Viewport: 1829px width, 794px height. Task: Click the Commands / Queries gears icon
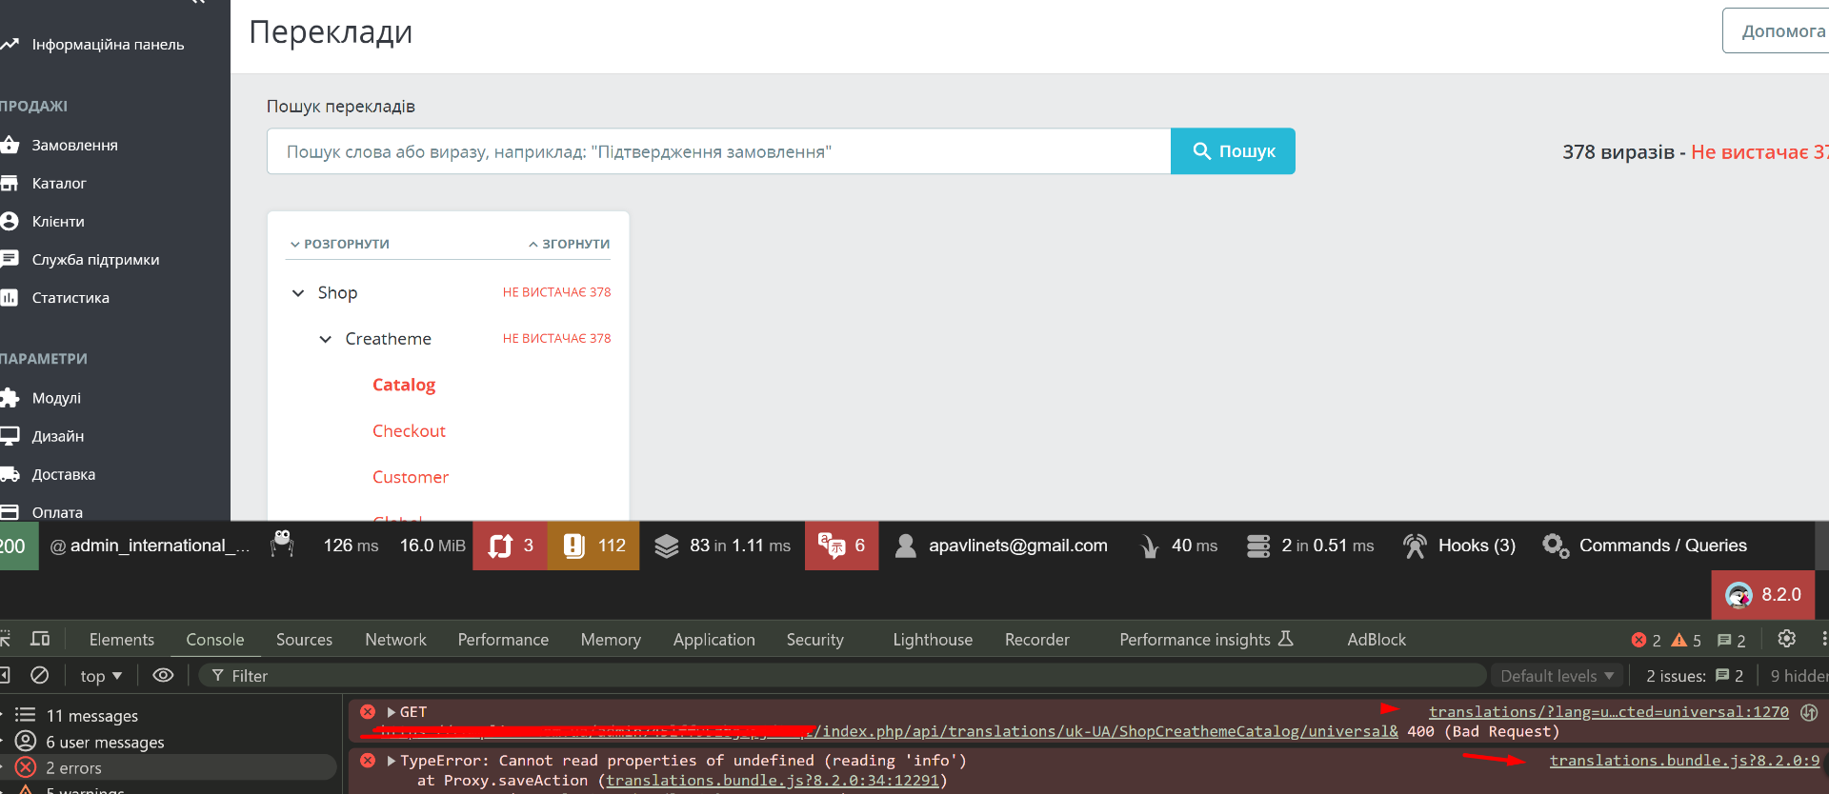pos(1556,546)
